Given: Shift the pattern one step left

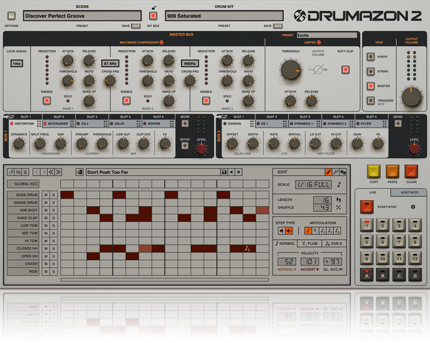Looking at the screenshot, I should (x=37, y=172).
